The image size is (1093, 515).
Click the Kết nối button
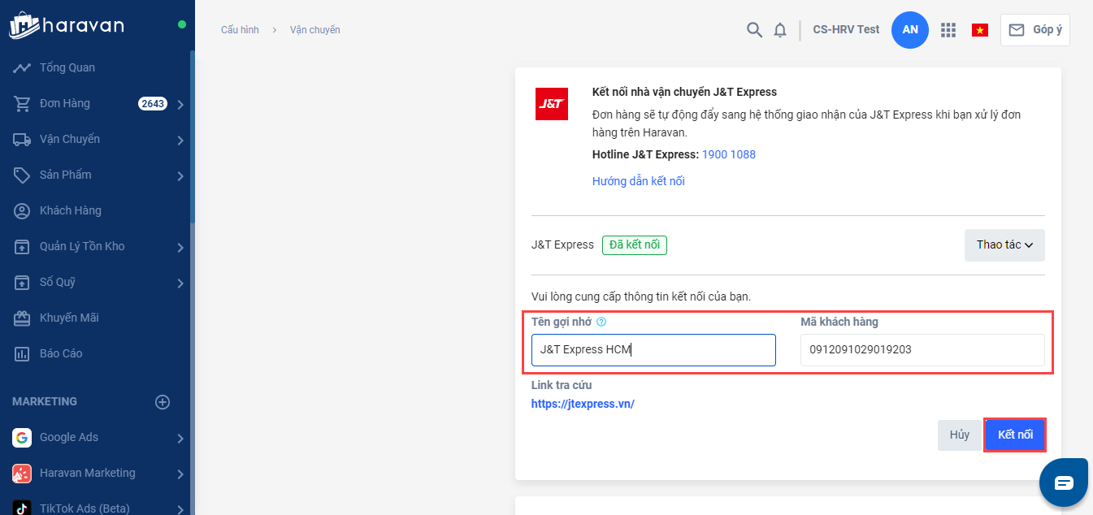point(1015,435)
